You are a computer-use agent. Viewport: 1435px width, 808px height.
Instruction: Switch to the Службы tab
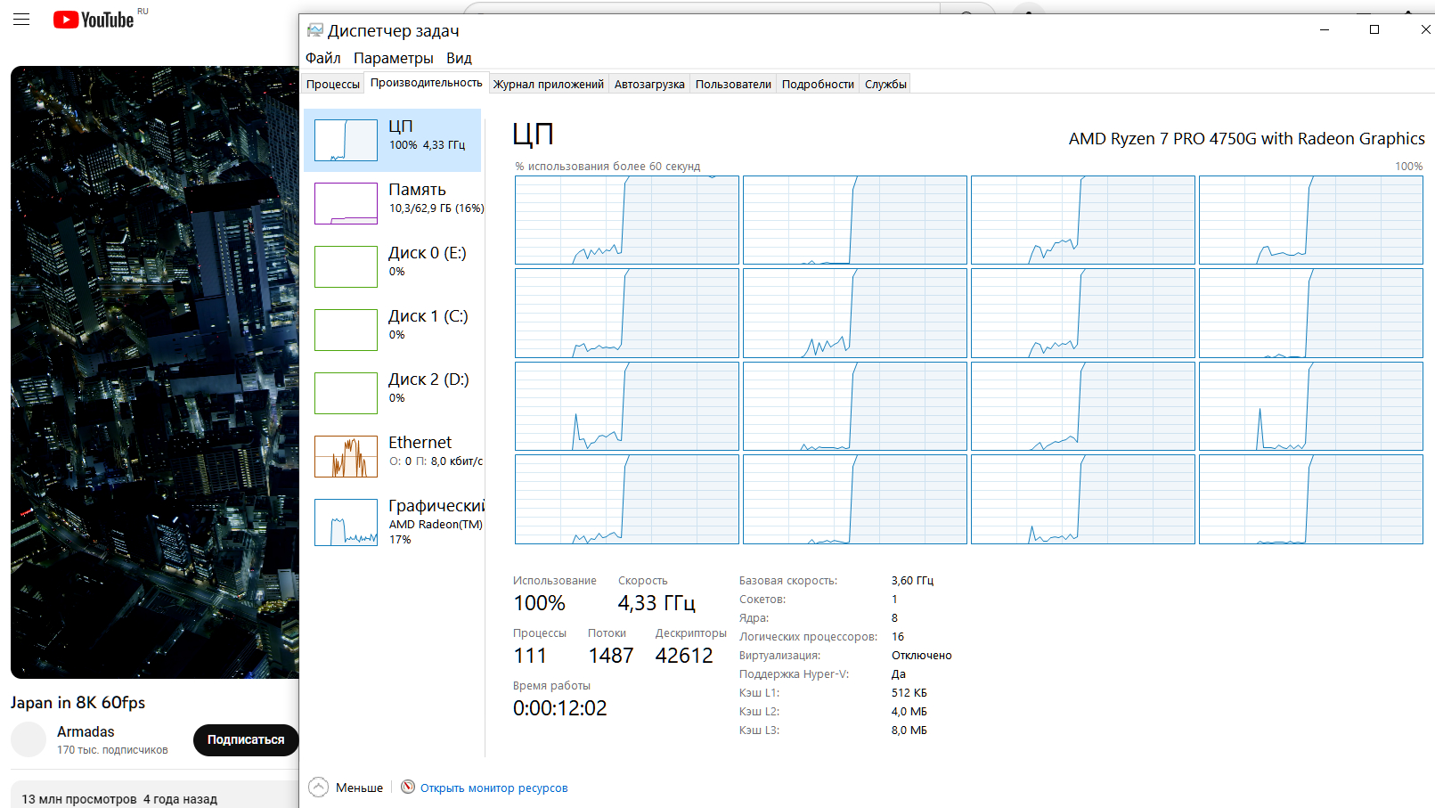(x=885, y=84)
